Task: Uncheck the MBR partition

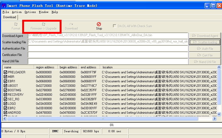Action: click(x=5, y=77)
